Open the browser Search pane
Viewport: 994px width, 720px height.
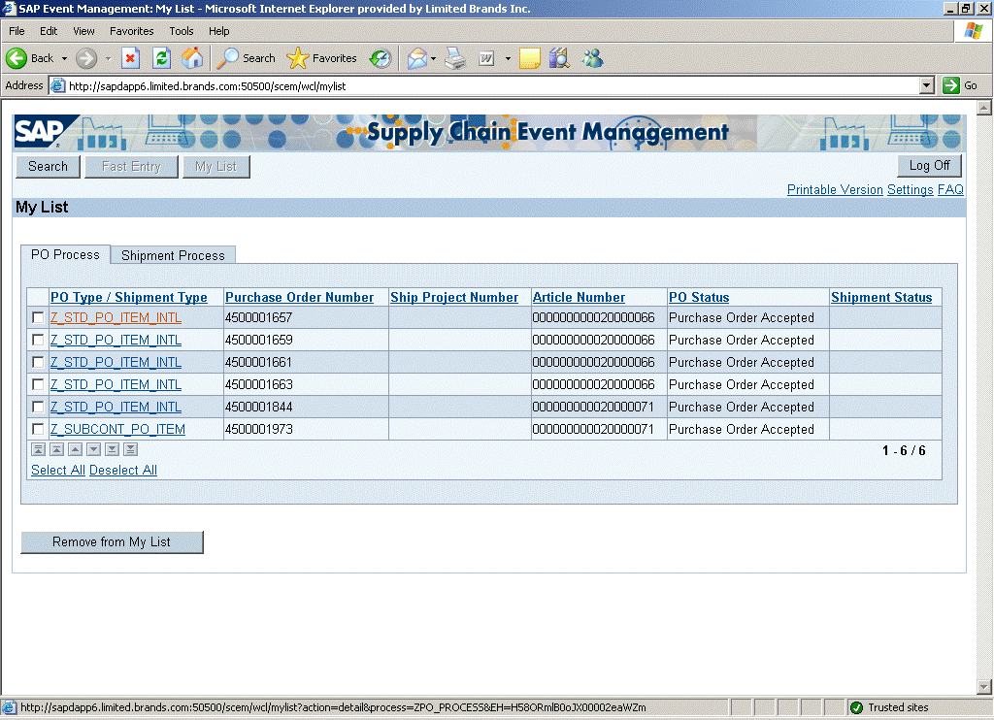tap(246, 58)
